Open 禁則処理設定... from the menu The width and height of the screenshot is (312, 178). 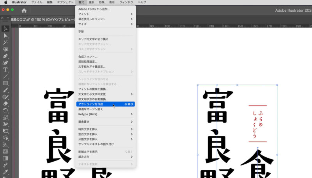(105, 62)
